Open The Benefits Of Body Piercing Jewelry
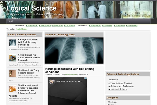Screen dimensions: 157x105 [29, 72]
